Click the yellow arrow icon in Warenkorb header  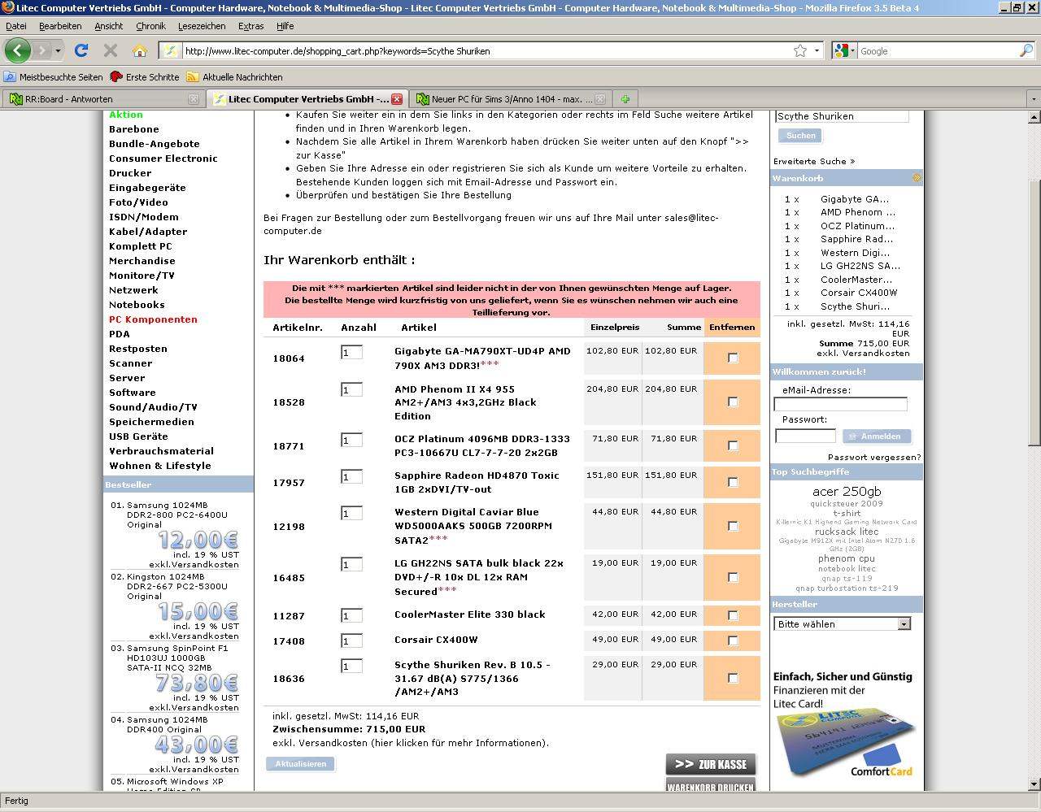click(x=917, y=177)
